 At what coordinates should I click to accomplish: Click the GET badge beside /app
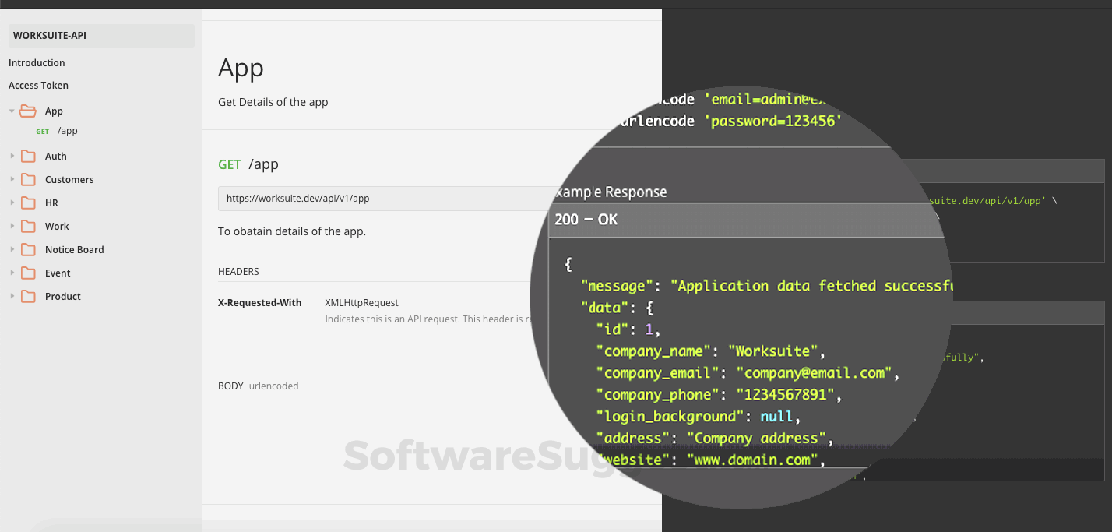pyautogui.click(x=42, y=131)
